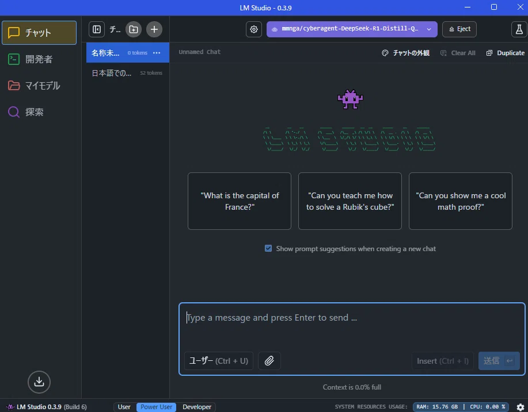Open three-dot menu for 名称未... chat

[157, 53]
